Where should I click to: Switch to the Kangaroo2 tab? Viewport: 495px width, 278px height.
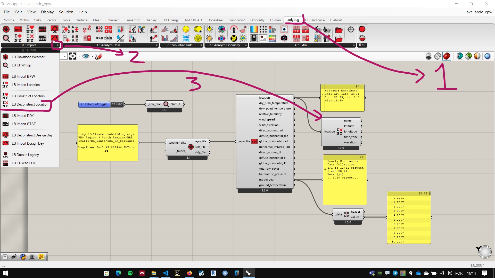(236, 20)
